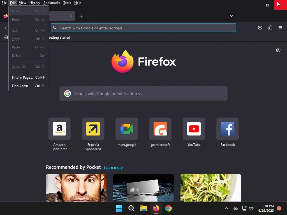Image resolution: width=287 pixels, height=215 pixels.
Task: Open the volume speaker tray icon
Action: pos(251,208)
